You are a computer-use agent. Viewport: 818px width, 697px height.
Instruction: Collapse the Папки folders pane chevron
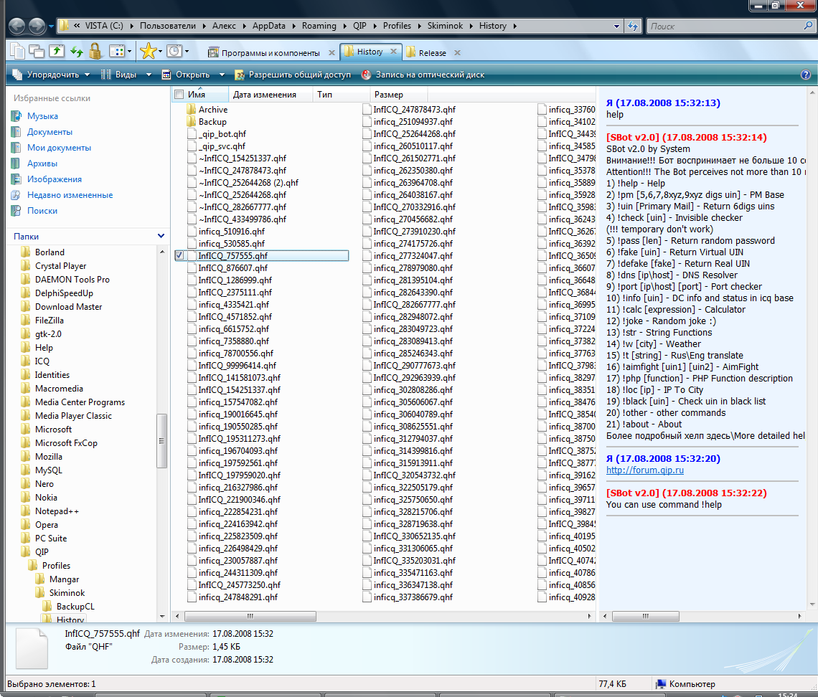tap(161, 236)
